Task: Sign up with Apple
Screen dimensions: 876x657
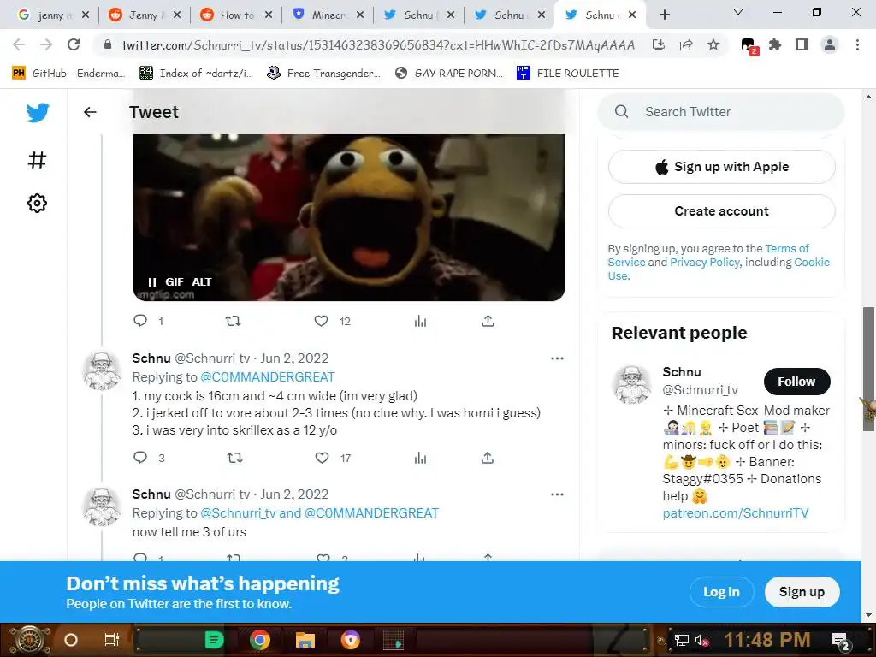Action: point(721,167)
